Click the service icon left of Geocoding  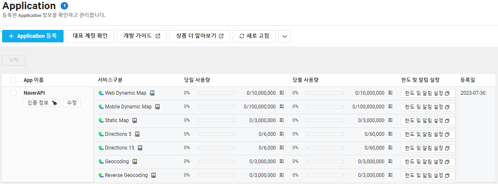[x=101, y=162]
